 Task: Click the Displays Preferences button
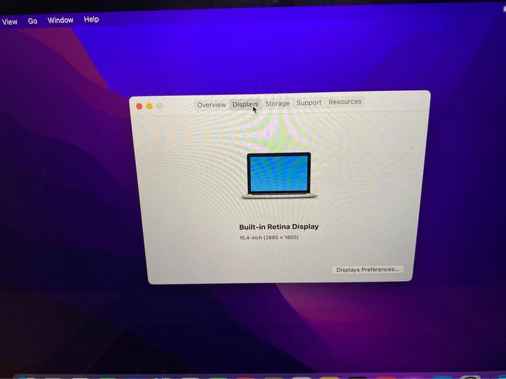coord(367,270)
